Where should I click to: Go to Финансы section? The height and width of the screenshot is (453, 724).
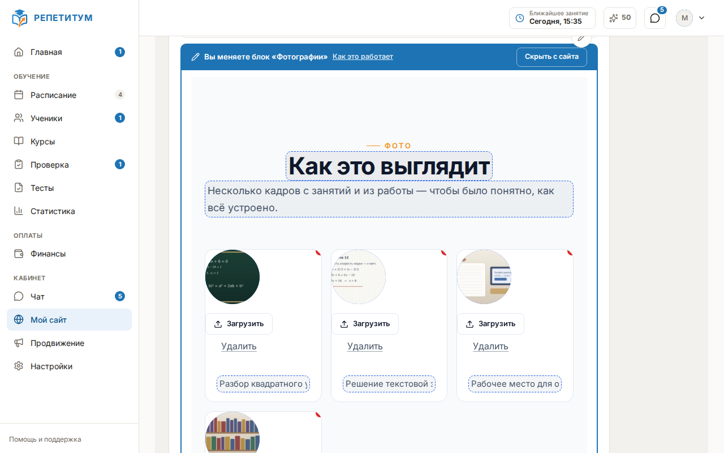pos(69,254)
